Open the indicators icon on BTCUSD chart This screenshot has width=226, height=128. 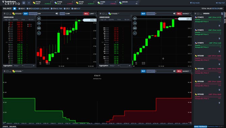tap(39, 33)
